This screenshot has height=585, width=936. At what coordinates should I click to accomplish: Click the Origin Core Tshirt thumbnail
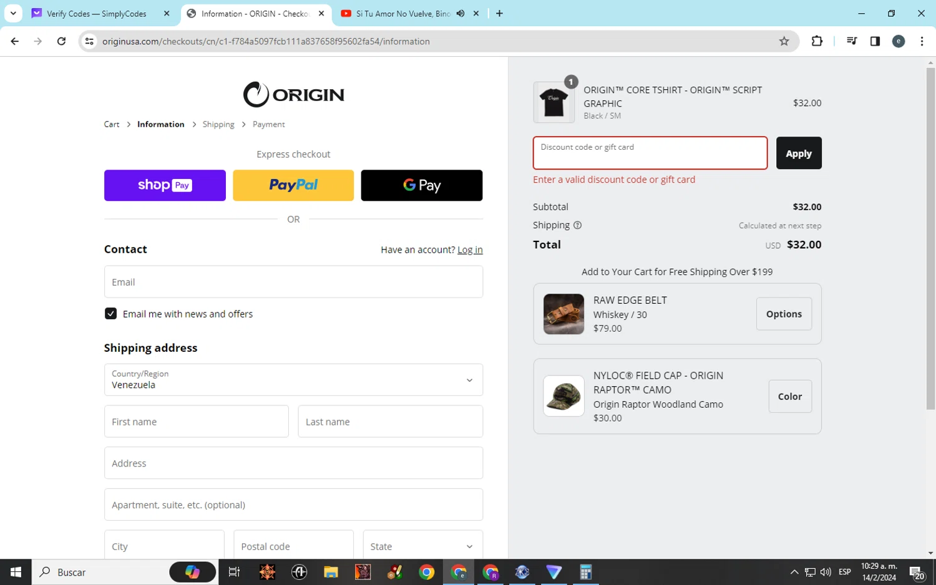click(554, 102)
